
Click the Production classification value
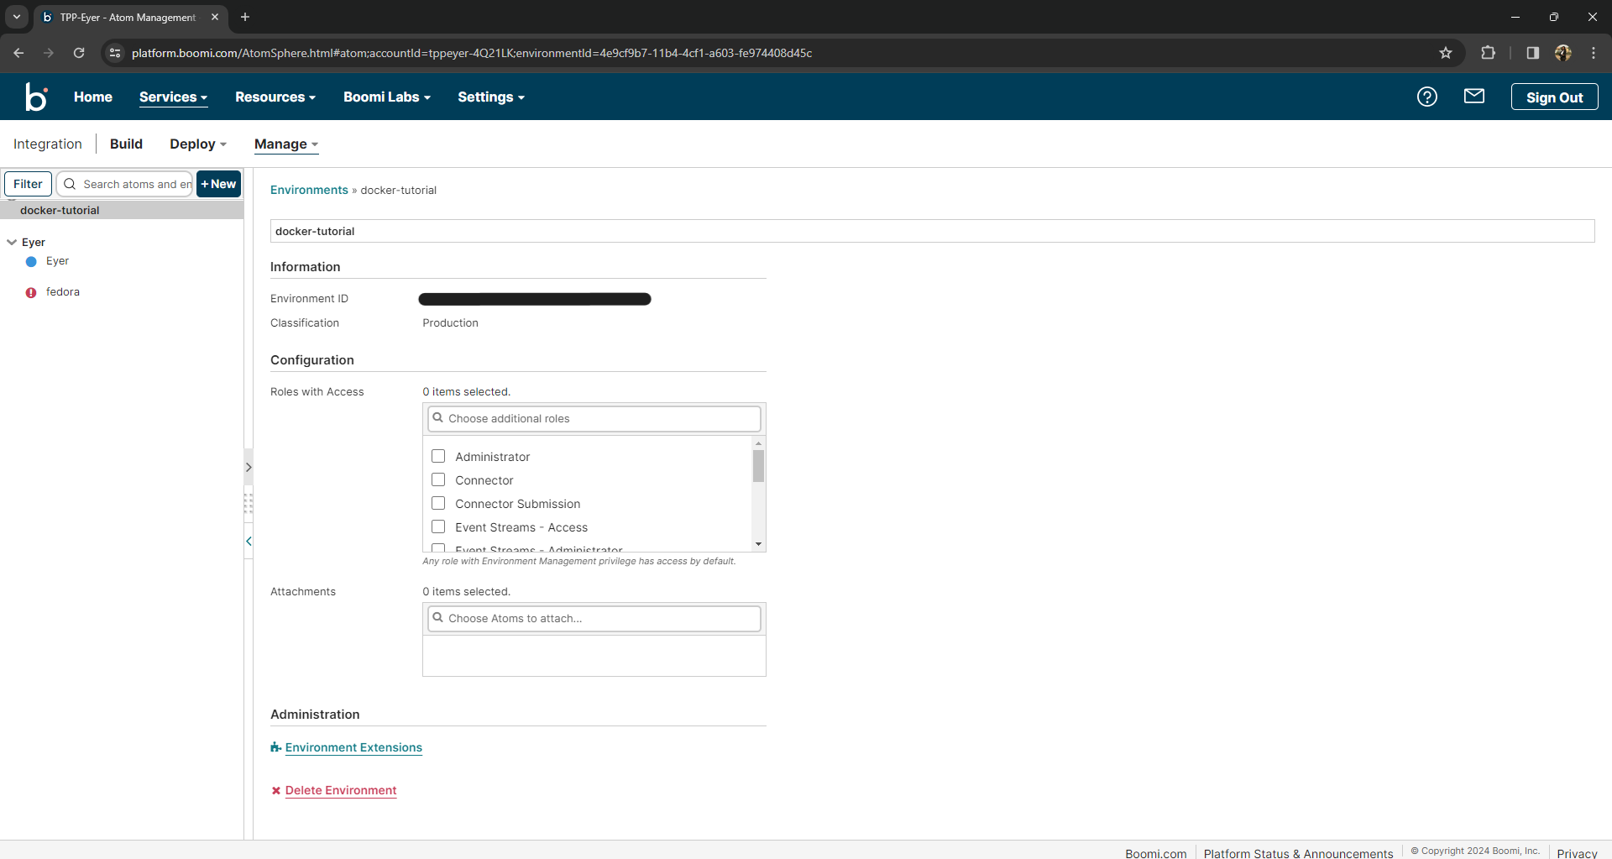tap(450, 322)
